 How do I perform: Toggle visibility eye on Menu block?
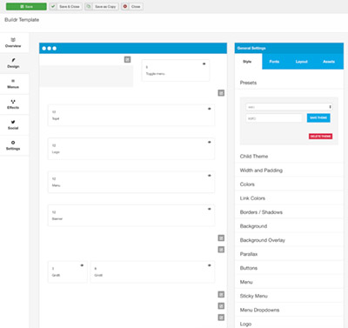[x=210, y=176]
